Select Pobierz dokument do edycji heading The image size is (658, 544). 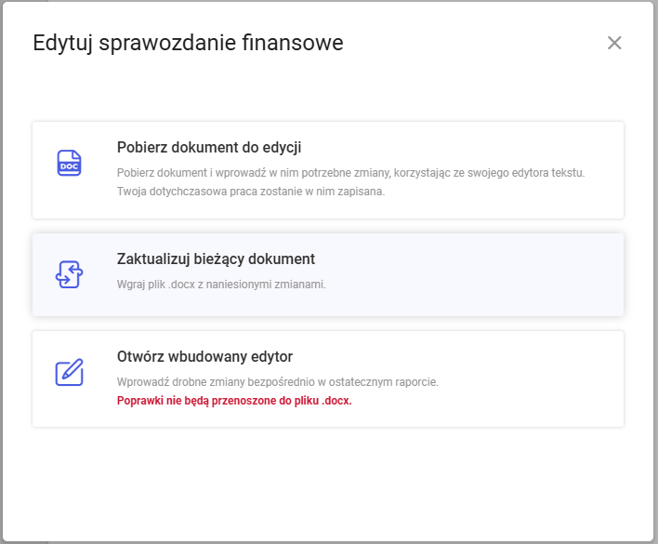pos(209,147)
